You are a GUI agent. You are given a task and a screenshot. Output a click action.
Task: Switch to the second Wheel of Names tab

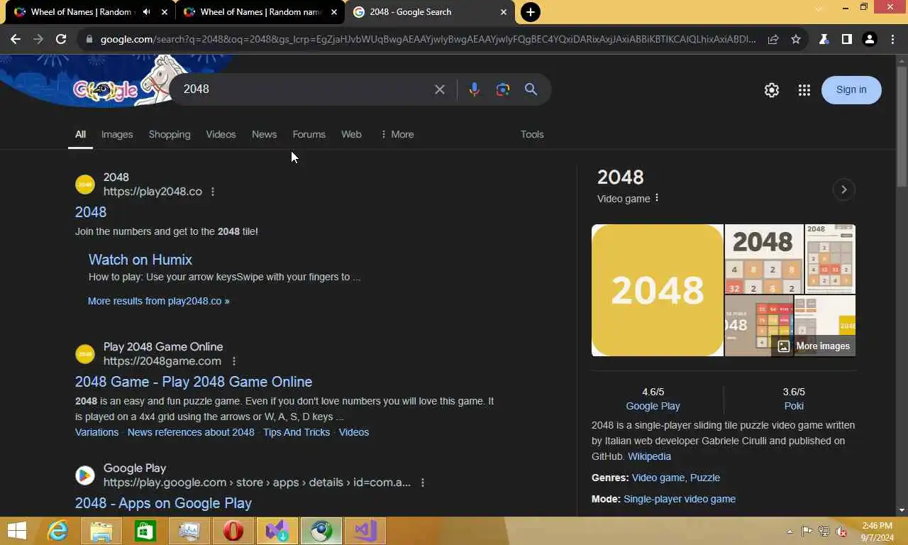point(259,12)
